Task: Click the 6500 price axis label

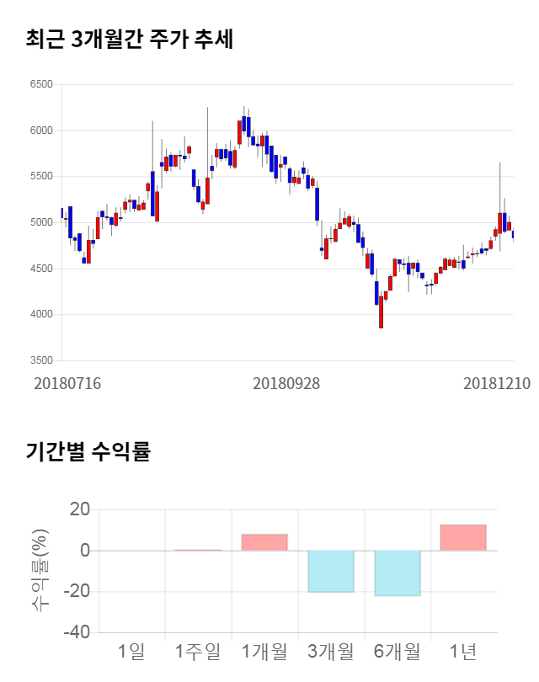Action: [40, 85]
